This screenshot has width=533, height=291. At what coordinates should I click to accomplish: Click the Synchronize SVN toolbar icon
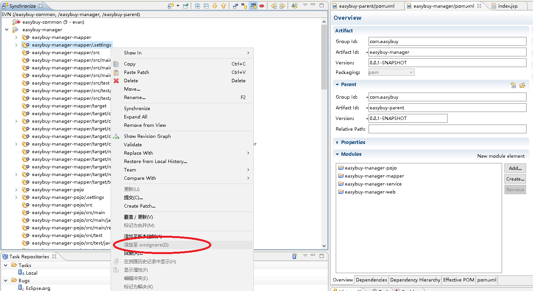coord(171,6)
